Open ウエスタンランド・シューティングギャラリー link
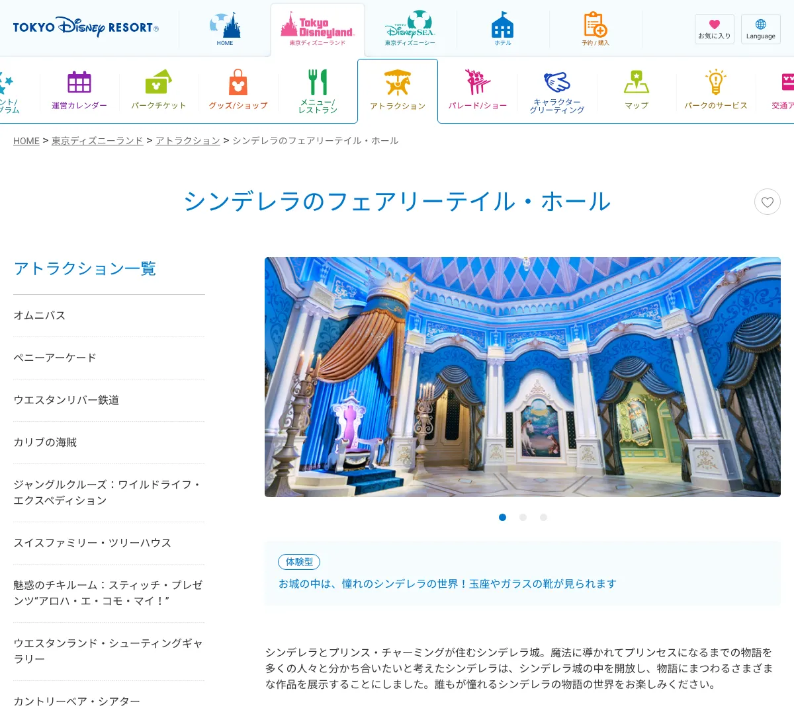794x714 pixels. click(x=109, y=652)
